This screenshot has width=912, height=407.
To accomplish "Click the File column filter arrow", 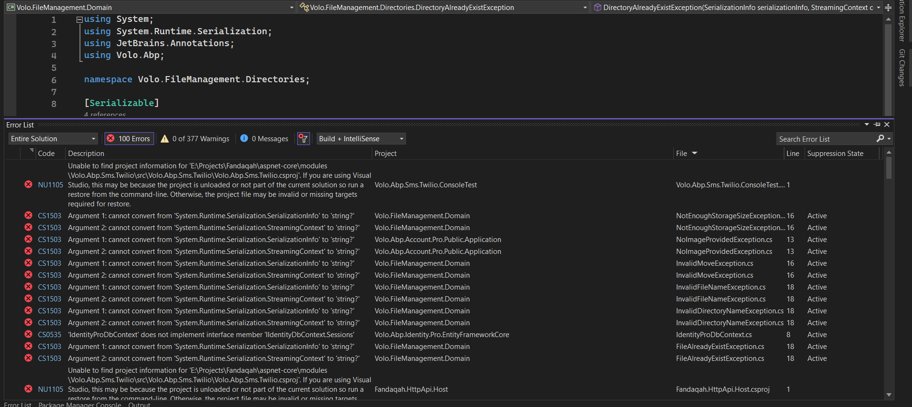I will pyautogui.click(x=695, y=153).
